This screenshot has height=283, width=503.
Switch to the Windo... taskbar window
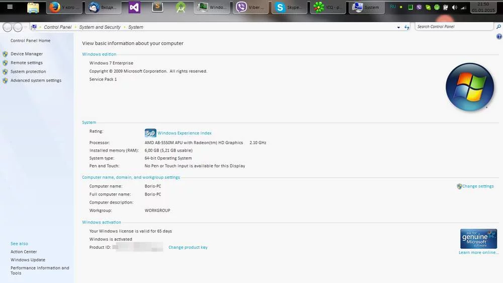[x=212, y=7]
